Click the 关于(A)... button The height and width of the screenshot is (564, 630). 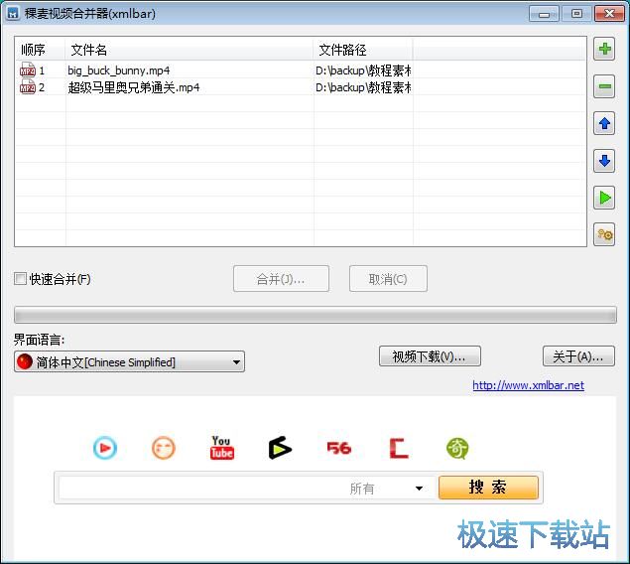(578, 356)
